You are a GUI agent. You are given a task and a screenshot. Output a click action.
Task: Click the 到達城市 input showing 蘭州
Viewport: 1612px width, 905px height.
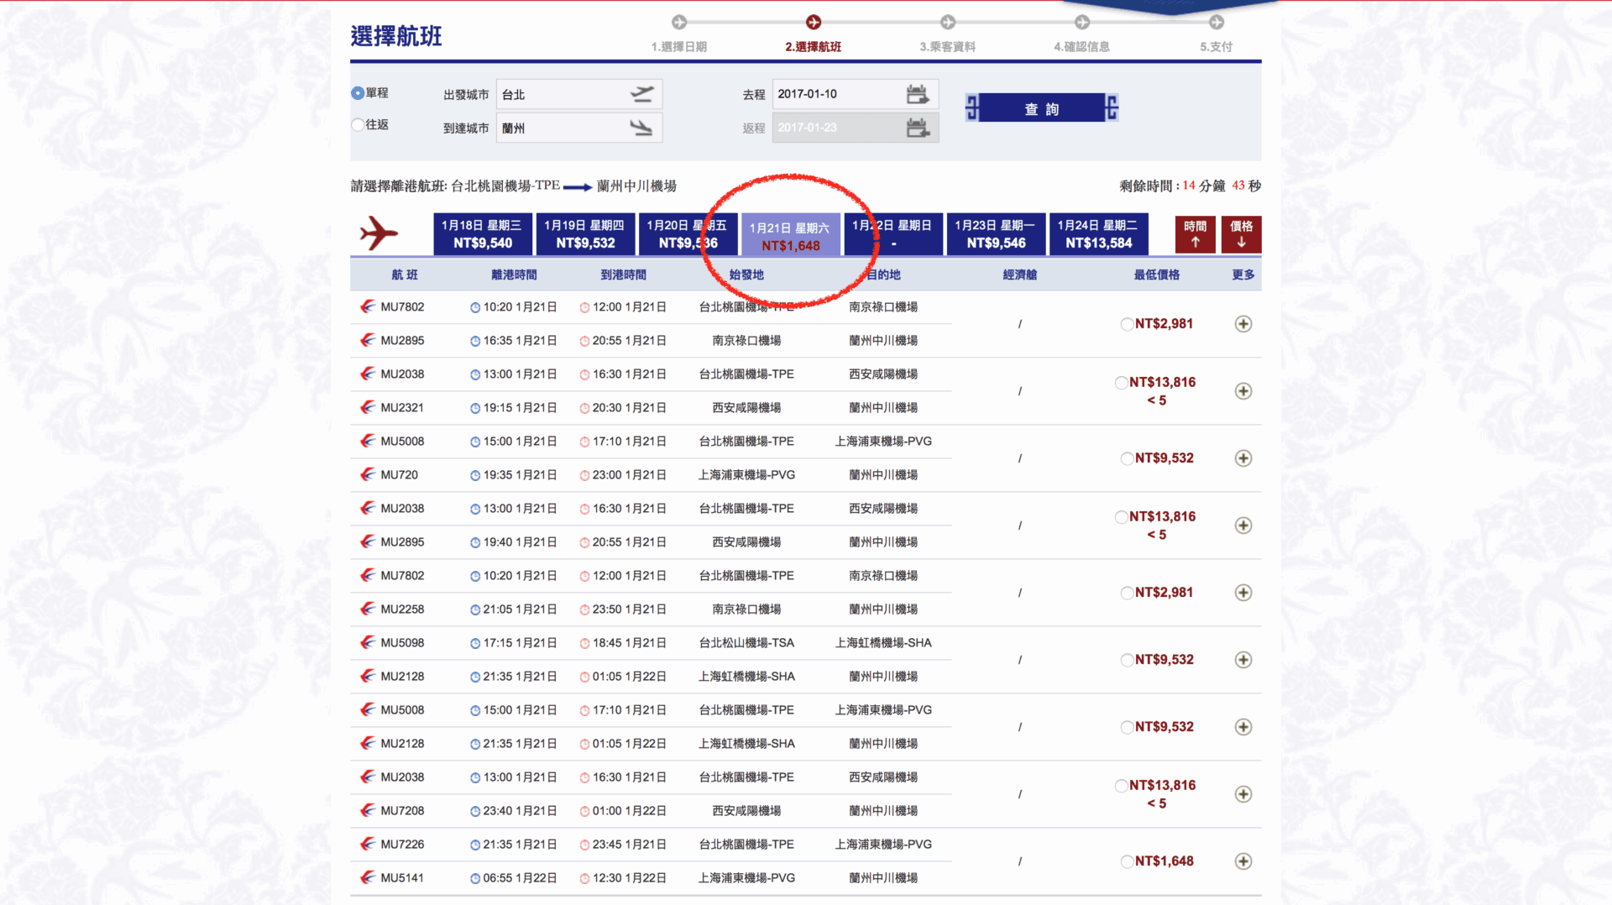579,128
